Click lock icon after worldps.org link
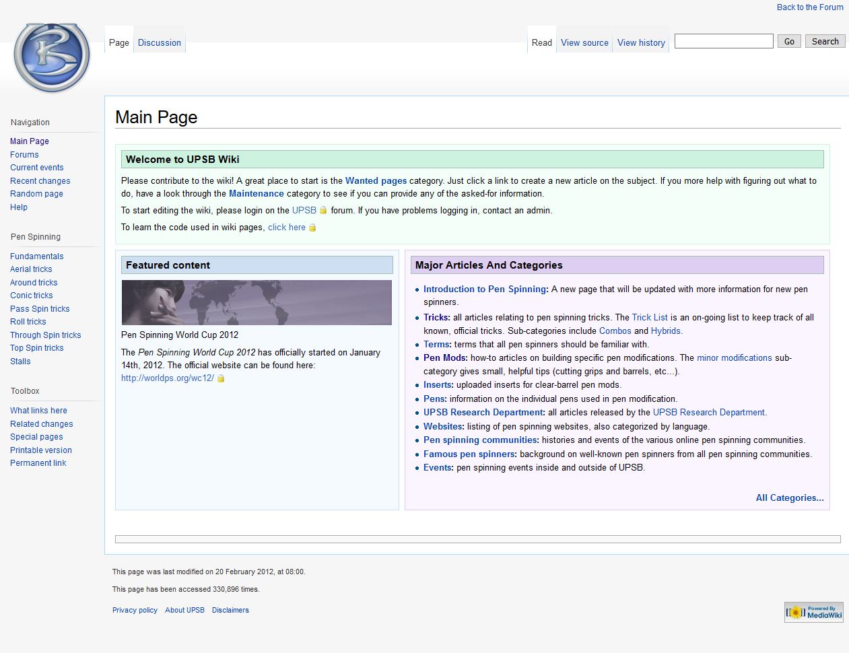 pyautogui.click(x=221, y=378)
